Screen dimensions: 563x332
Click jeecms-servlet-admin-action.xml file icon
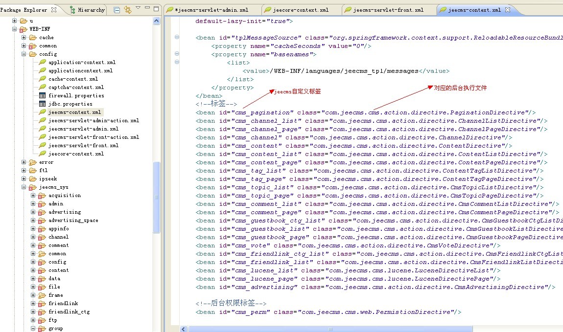(x=43, y=120)
